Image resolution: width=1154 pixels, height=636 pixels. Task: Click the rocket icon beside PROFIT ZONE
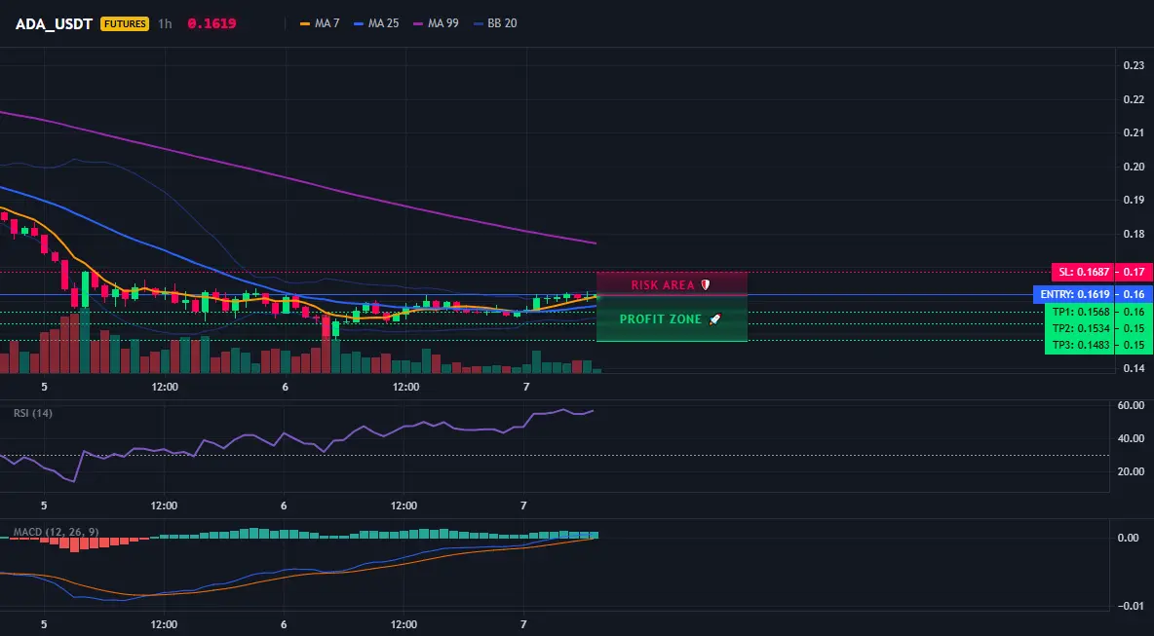pos(714,319)
